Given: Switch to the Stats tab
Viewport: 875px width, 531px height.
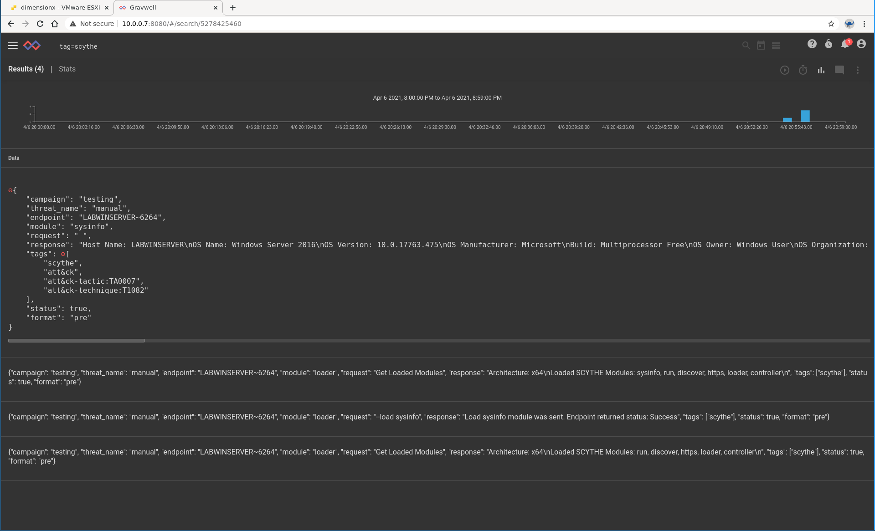Looking at the screenshot, I should click(x=67, y=69).
